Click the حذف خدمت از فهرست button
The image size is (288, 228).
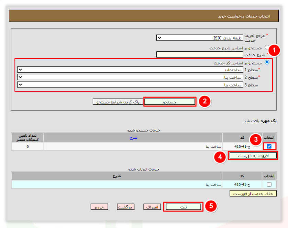(x=253, y=194)
